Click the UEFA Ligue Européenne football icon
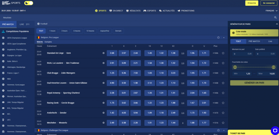Screen dimensions: 279x135 3,44
